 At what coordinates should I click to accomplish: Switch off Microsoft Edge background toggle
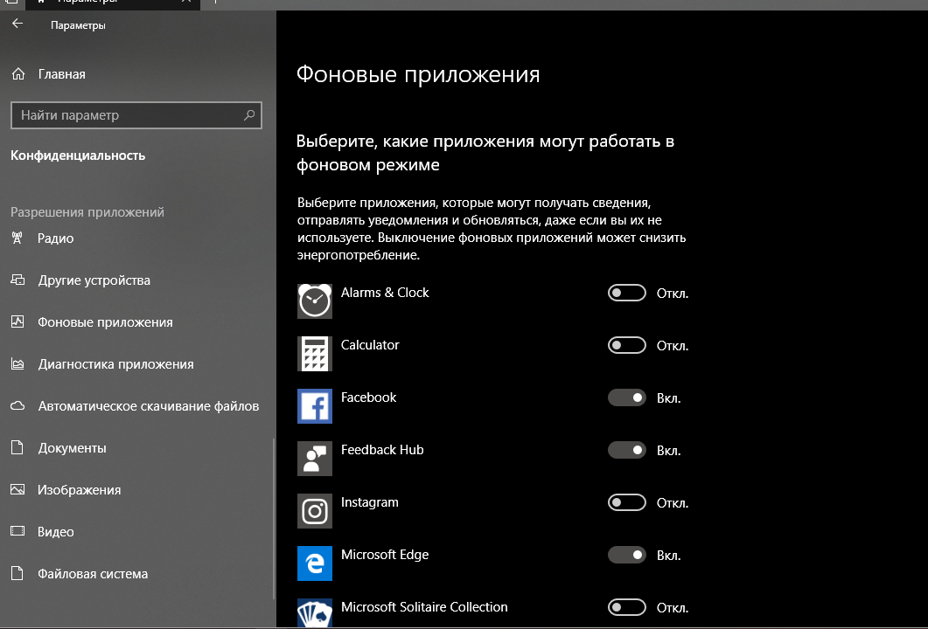[627, 555]
